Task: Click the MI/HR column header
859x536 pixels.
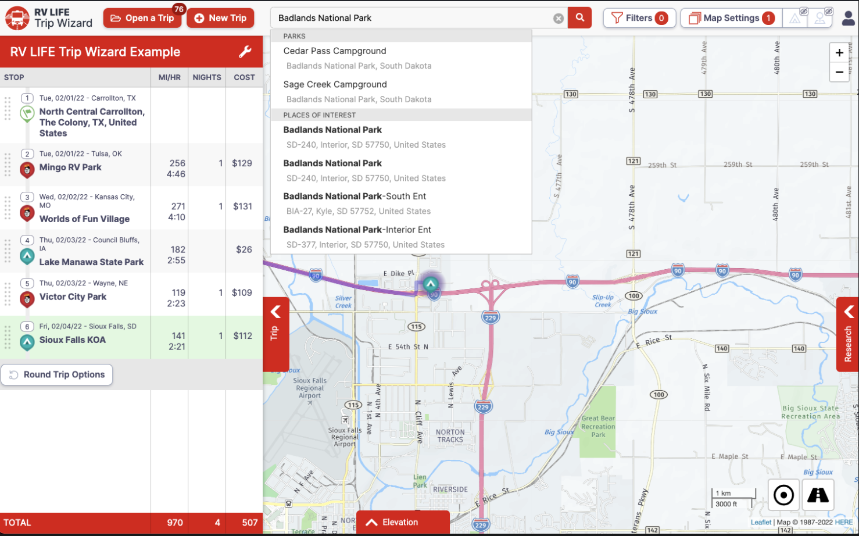Action: (x=170, y=77)
